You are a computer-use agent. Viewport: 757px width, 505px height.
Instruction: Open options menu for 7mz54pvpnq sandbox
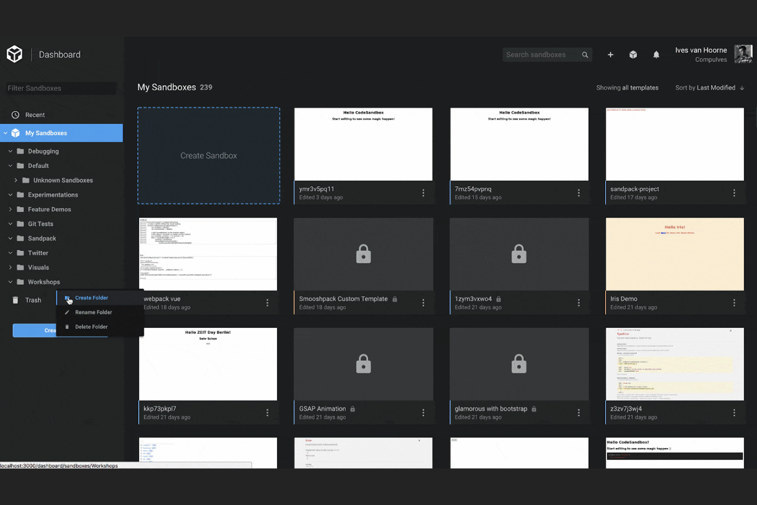(x=578, y=193)
